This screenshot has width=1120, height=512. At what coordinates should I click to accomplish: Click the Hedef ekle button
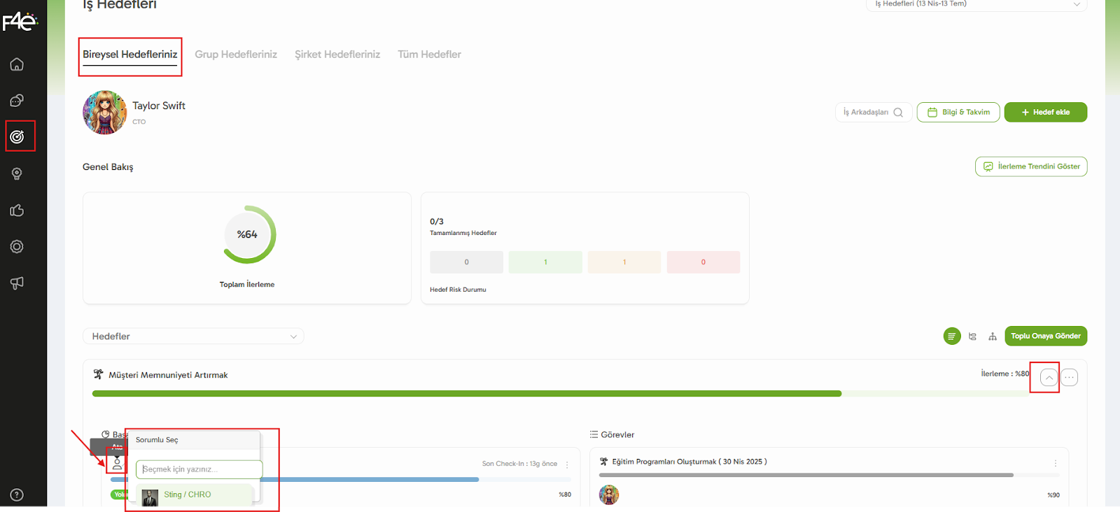tap(1045, 112)
